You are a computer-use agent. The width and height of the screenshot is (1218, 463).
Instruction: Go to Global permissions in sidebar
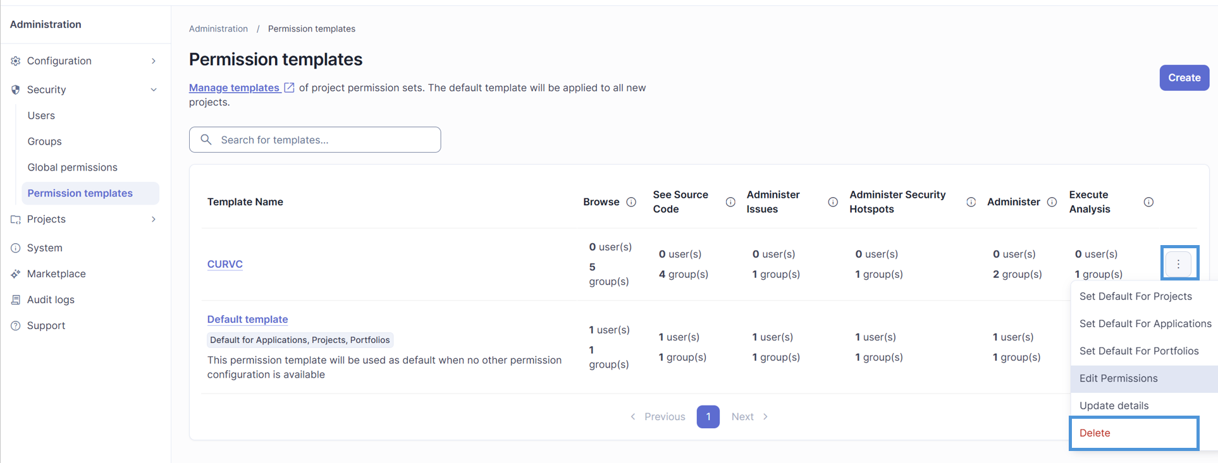point(72,167)
